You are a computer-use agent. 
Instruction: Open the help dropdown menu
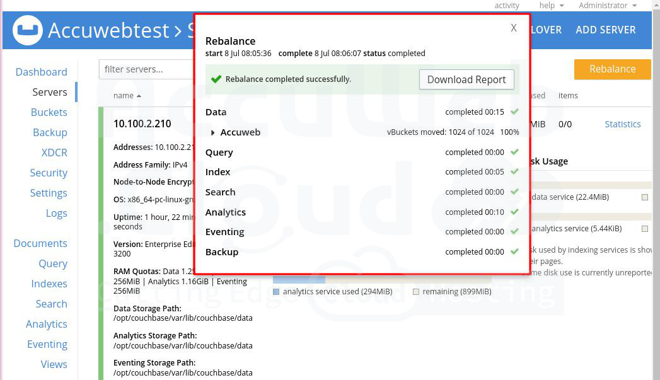[552, 6]
